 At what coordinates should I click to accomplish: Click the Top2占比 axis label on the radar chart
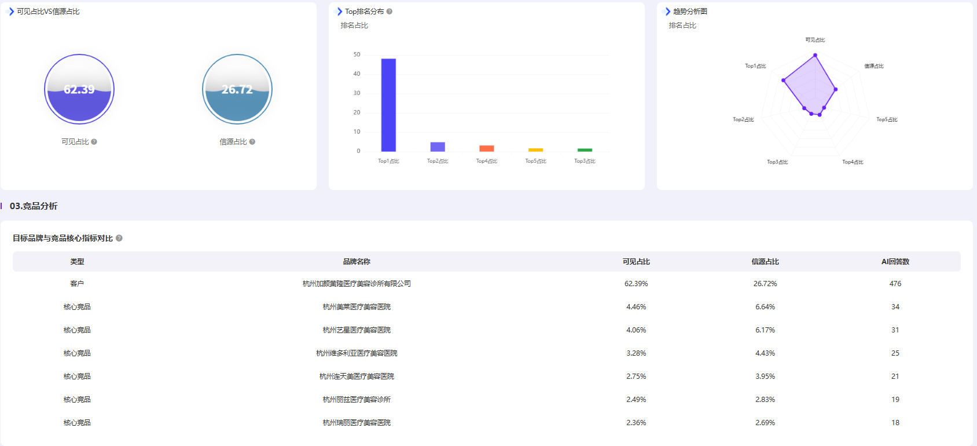[x=743, y=120]
